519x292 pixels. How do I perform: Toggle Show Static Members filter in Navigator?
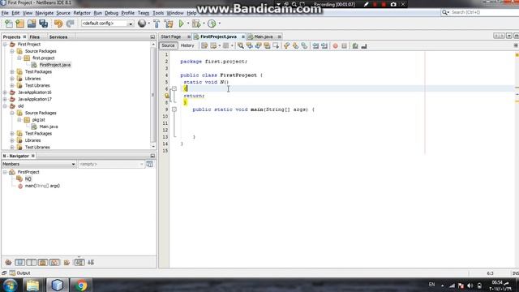[32, 263]
